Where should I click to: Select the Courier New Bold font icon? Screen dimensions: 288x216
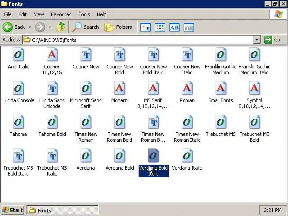(x=120, y=54)
